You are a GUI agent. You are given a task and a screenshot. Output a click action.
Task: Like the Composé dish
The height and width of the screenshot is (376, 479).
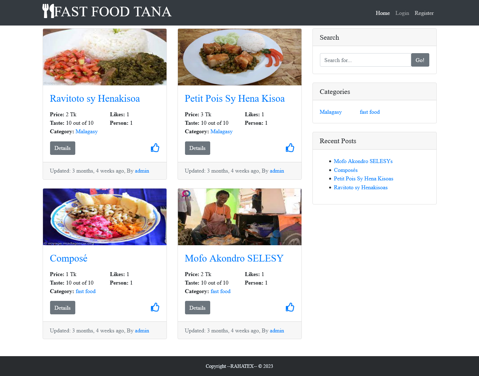pyautogui.click(x=155, y=307)
